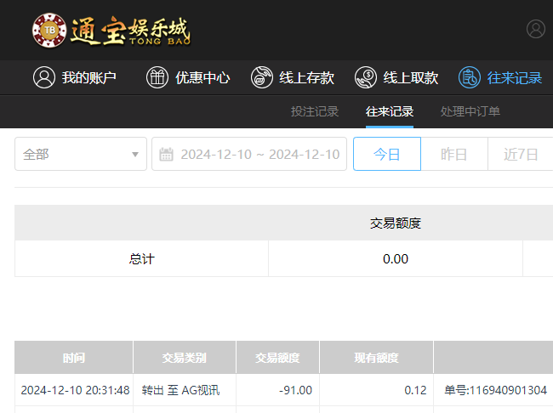Click the 往来记录 records icon
The image size is (553, 413).
(x=470, y=77)
